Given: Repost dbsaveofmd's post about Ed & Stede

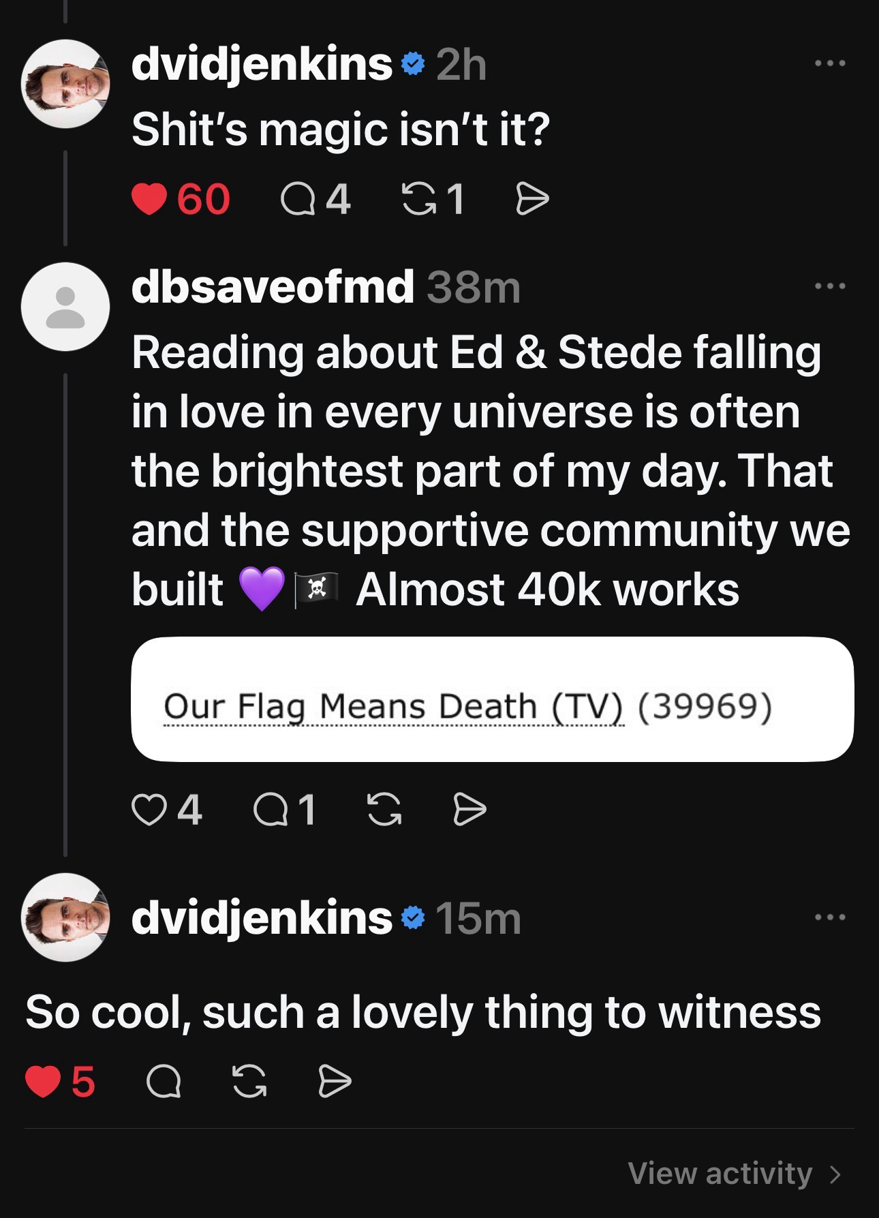Looking at the screenshot, I should [384, 810].
